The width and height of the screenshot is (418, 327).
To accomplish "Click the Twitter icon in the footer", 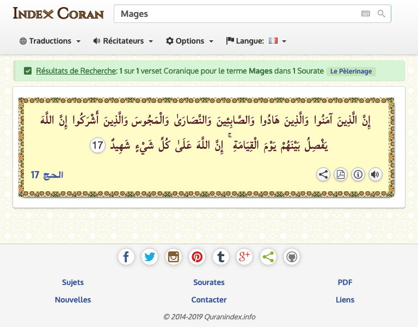I will click(150, 257).
